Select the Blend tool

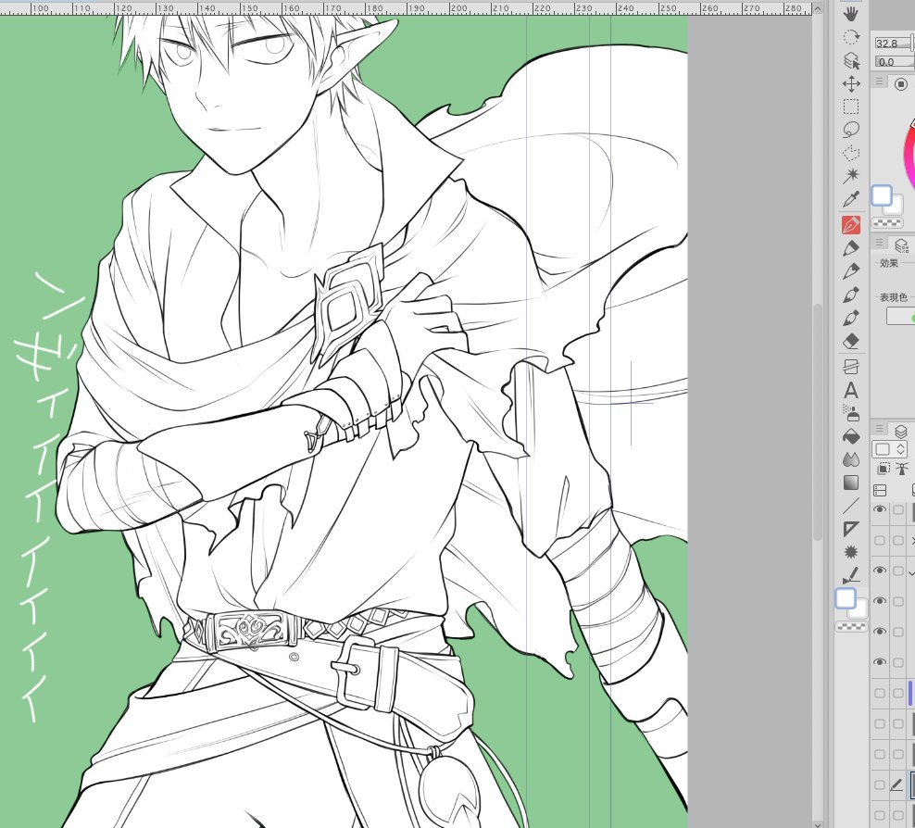(851, 459)
